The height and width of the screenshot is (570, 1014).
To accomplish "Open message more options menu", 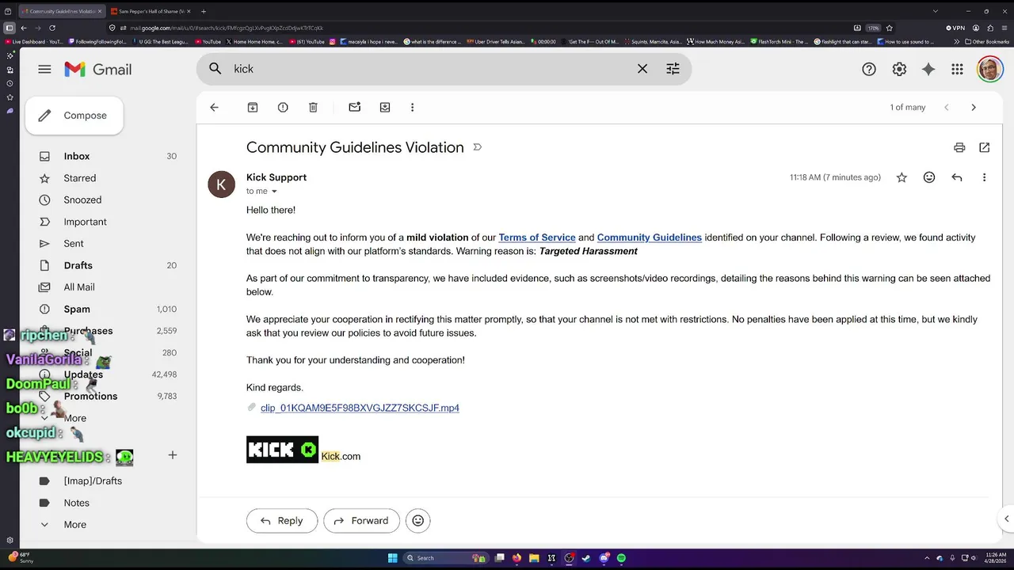I will point(984,177).
